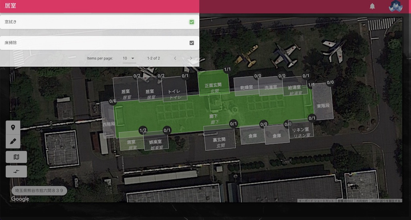
Task: Open the notifications bell
Action: click(x=372, y=6)
